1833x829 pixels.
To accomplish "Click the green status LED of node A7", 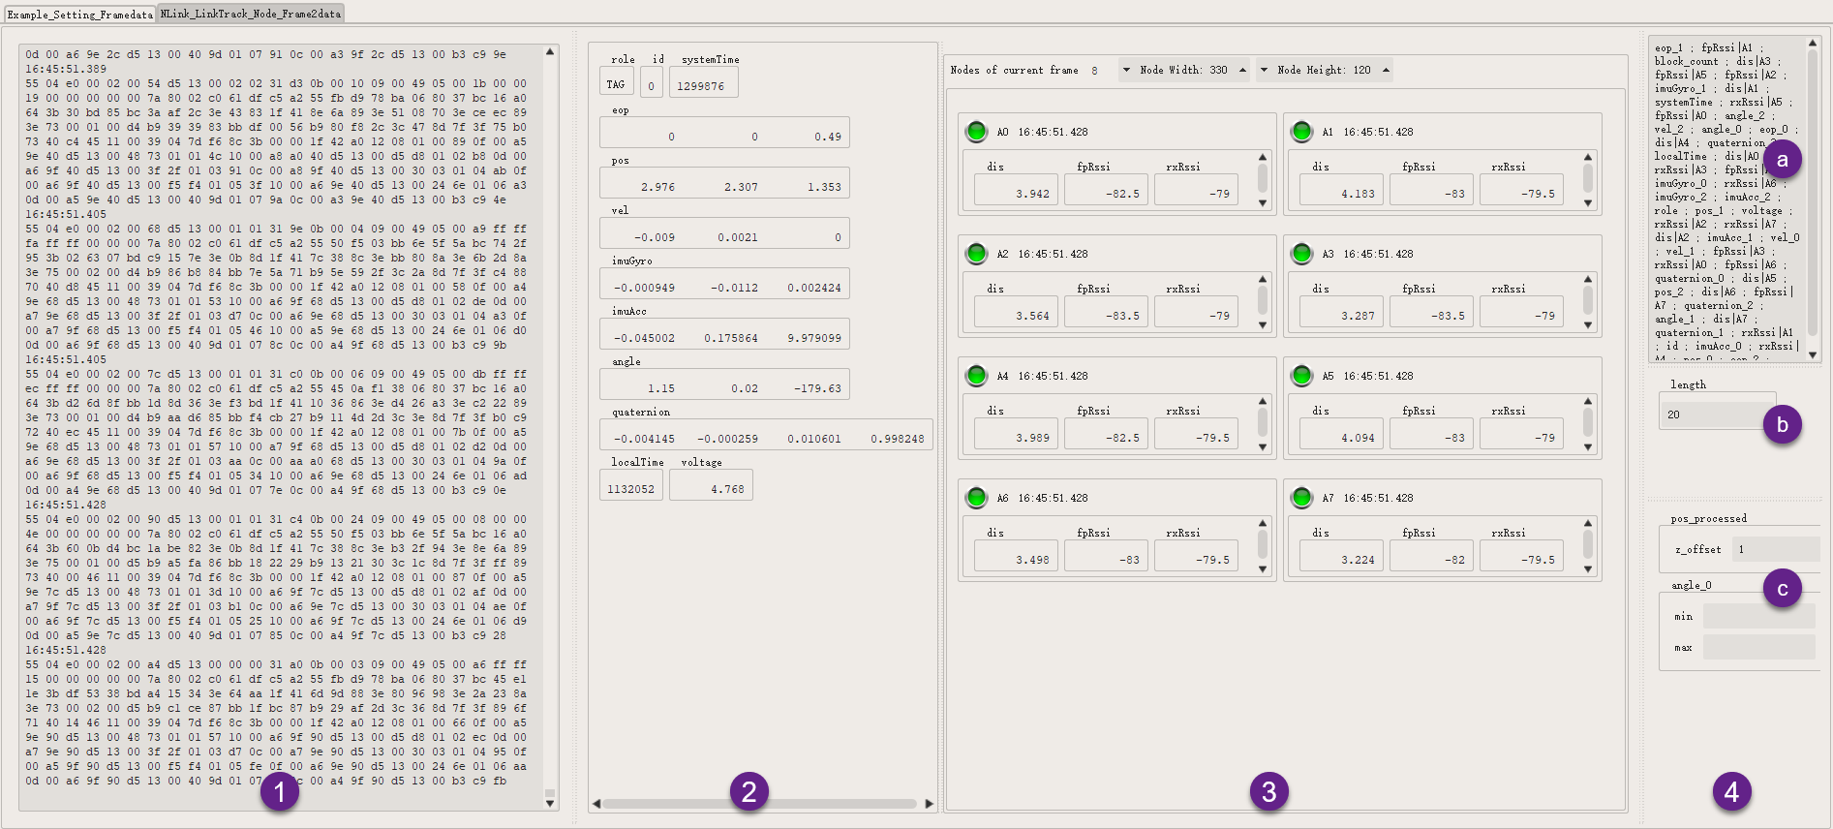I will pyautogui.click(x=1301, y=498).
